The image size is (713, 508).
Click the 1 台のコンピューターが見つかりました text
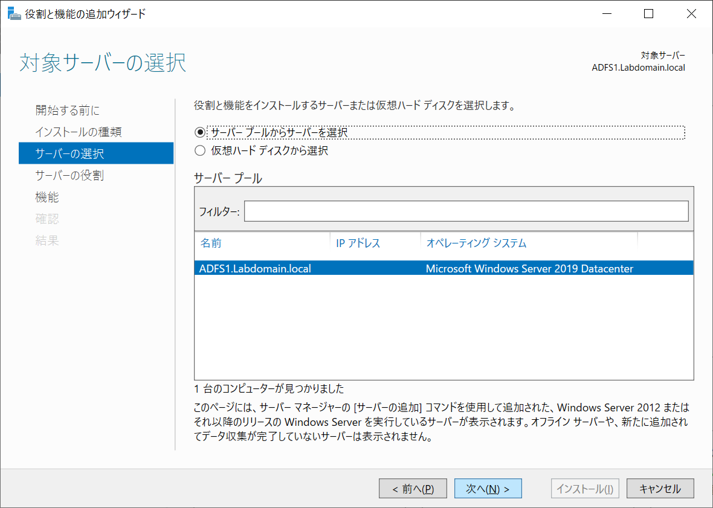(x=269, y=388)
